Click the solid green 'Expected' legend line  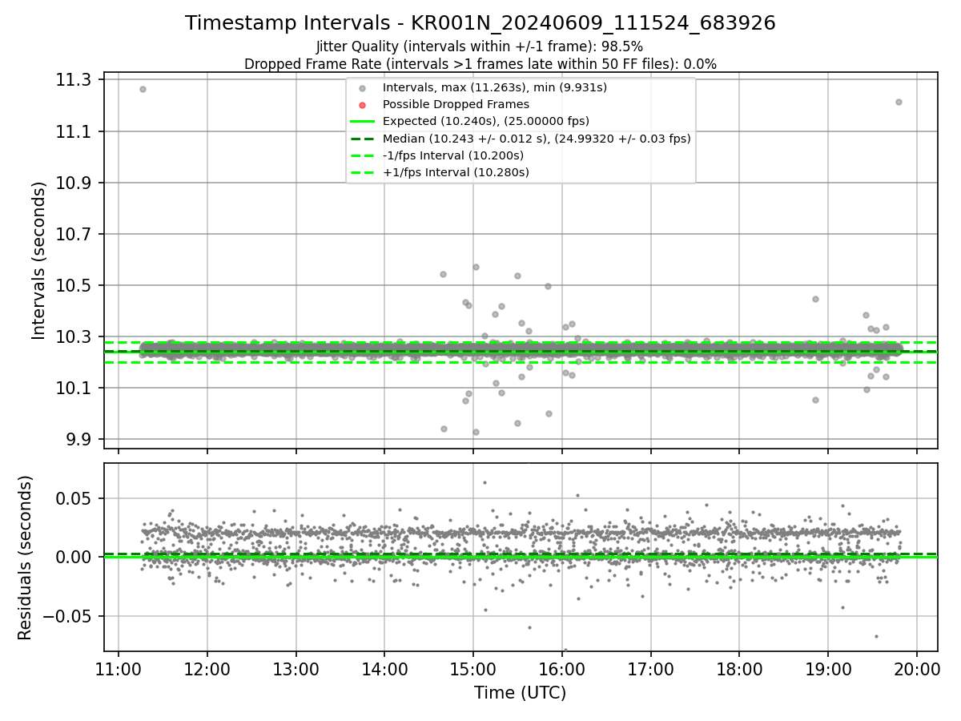click(x=363, y=122)
